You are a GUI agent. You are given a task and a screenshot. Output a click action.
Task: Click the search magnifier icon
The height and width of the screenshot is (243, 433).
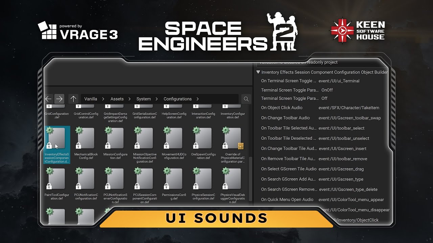click(x=246, y=99)
